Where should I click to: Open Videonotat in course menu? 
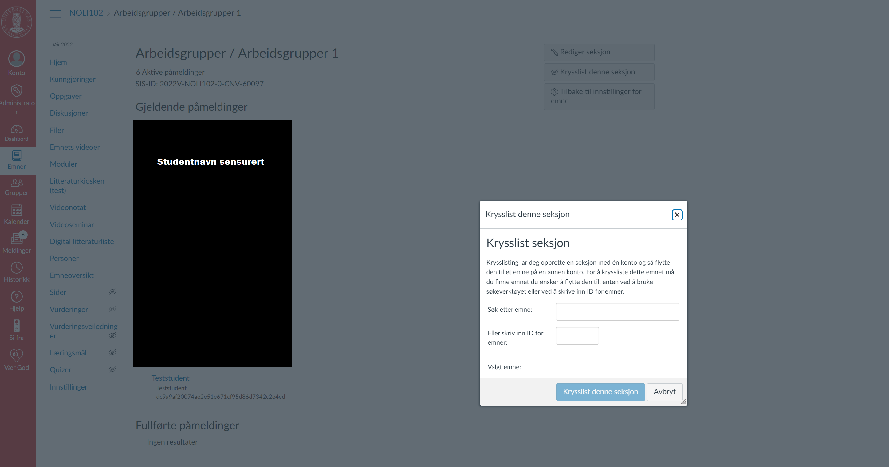tap(68, 208)
